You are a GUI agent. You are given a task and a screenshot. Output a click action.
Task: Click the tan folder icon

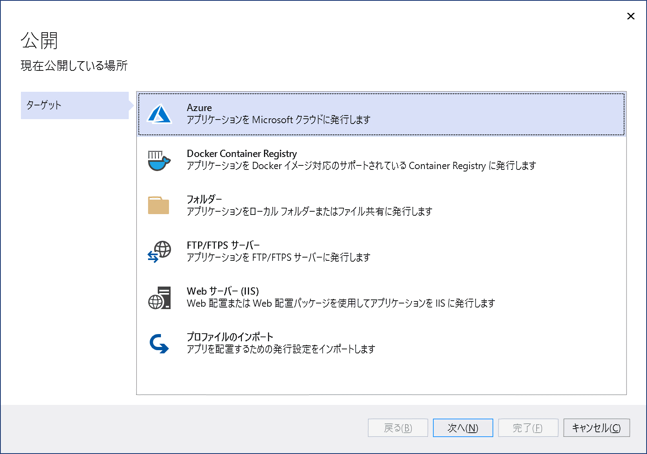[159, 206]
